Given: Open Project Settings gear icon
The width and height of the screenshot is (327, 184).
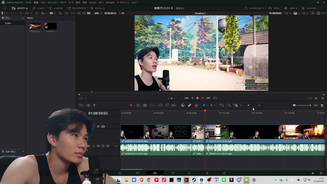Looking at the screenshot, I should click(321, 173).
